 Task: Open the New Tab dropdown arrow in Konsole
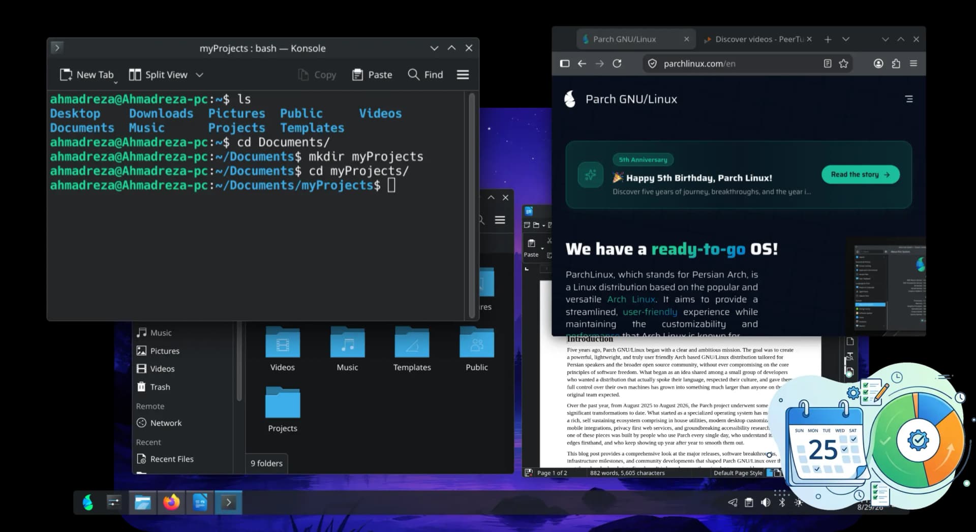coord(115,82)
